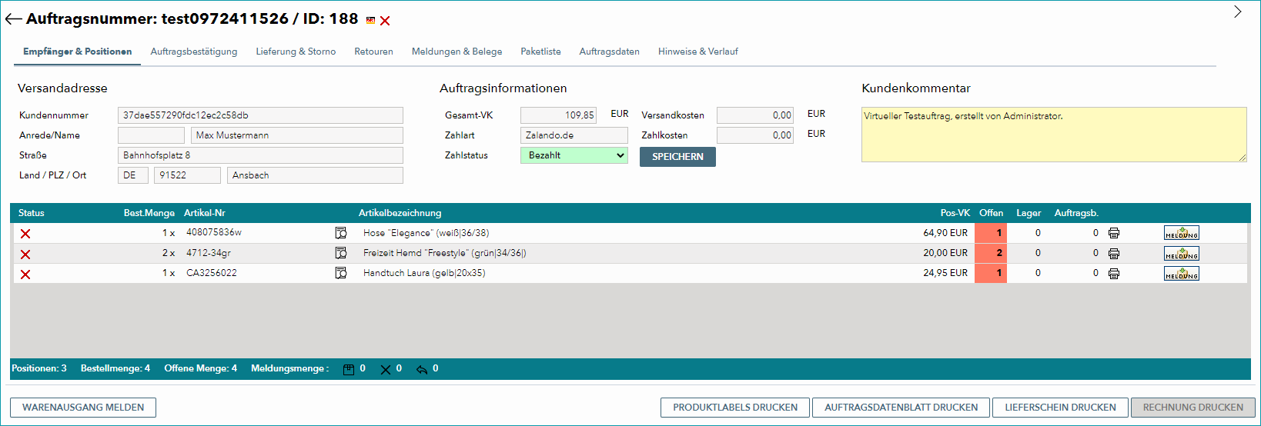Click the name field with Max Mustermann
This screenshot has height=426, width=1261.
(297, 135)
